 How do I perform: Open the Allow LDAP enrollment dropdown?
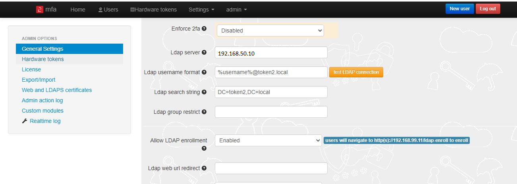click(x=268, y=140)
